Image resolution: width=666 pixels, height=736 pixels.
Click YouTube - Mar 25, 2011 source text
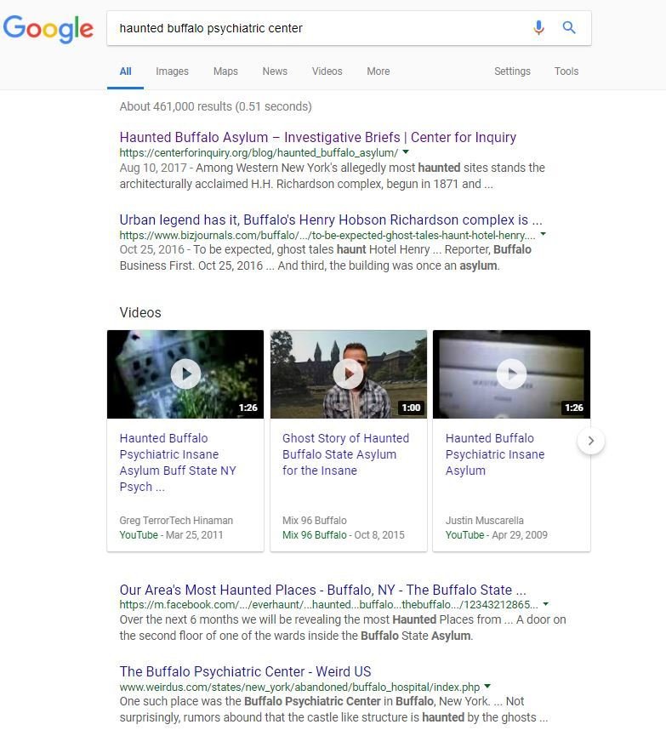click(171, 535)
